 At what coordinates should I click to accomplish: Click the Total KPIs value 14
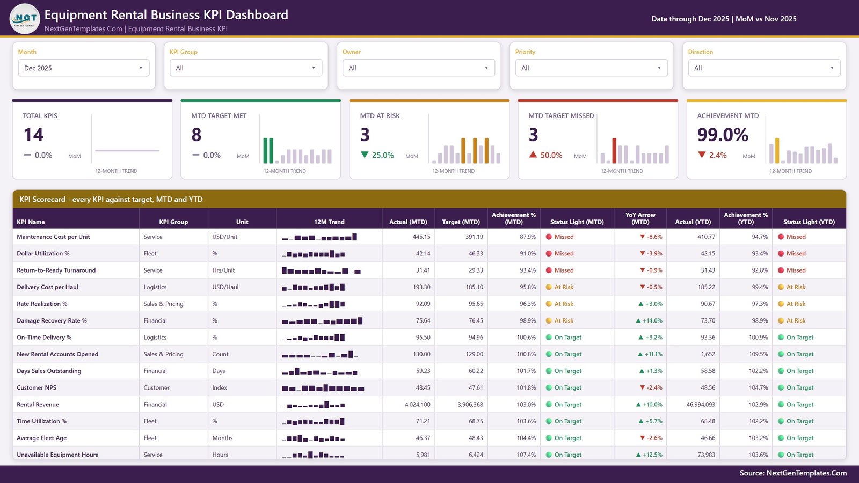(33, 135)
